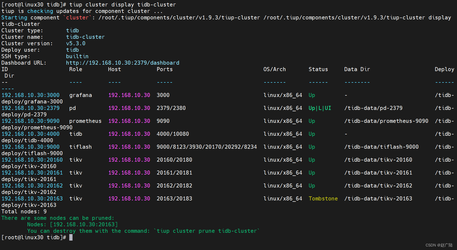Click data dir /tidb-data/tikv-20161

coord(378,173)
